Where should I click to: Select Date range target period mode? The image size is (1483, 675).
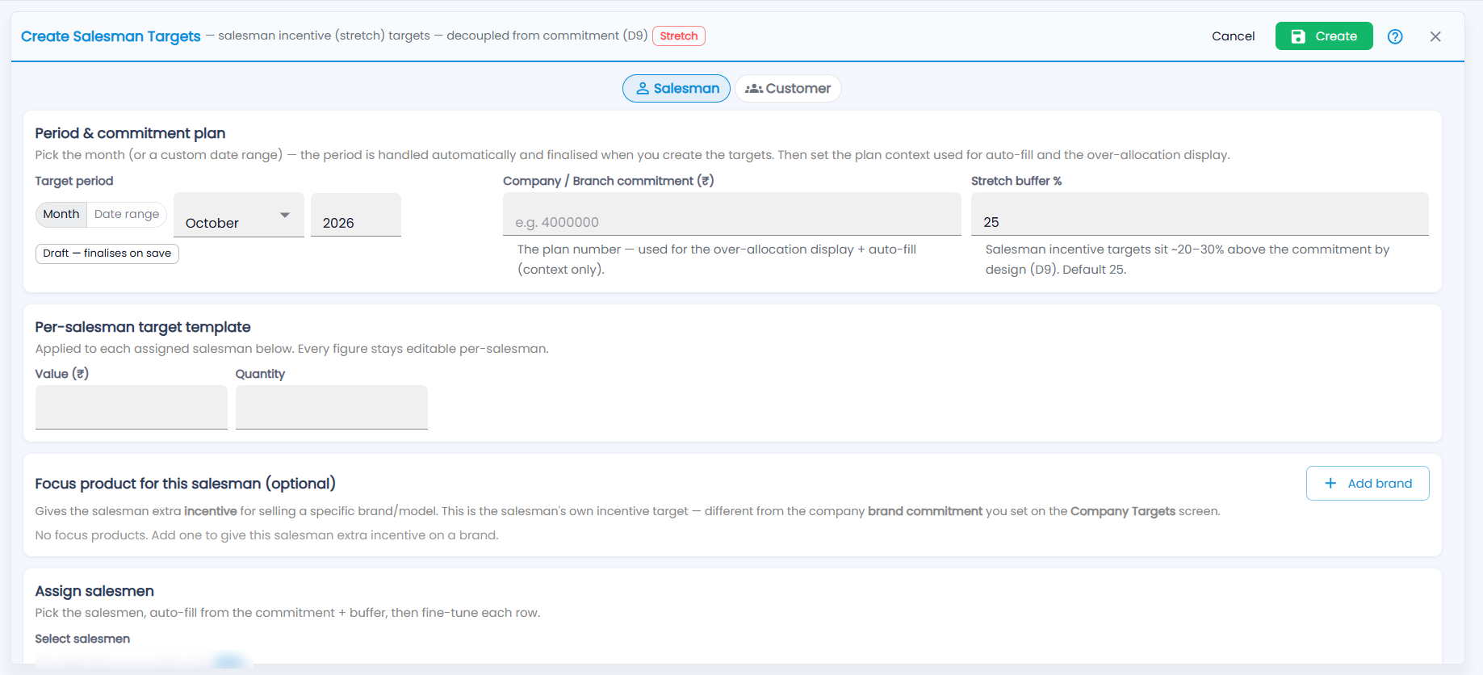(x=127, y=214)
